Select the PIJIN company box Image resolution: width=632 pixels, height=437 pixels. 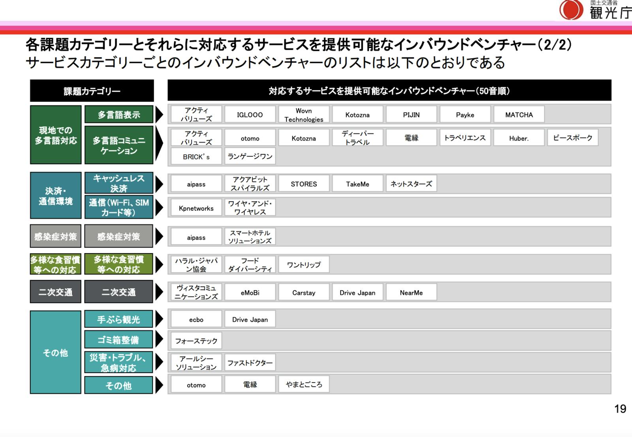point(411,114)
